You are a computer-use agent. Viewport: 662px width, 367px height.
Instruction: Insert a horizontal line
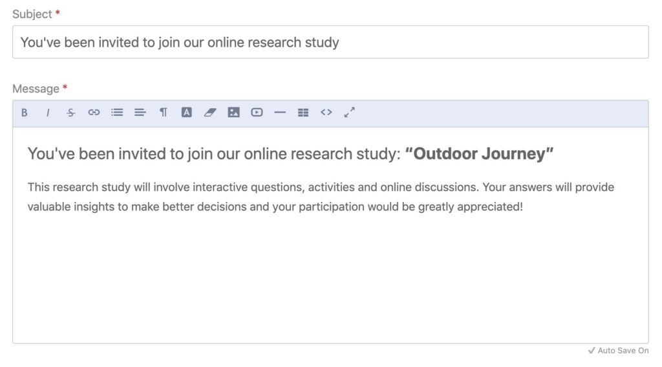pyautogui.click(x=280, y=113)
